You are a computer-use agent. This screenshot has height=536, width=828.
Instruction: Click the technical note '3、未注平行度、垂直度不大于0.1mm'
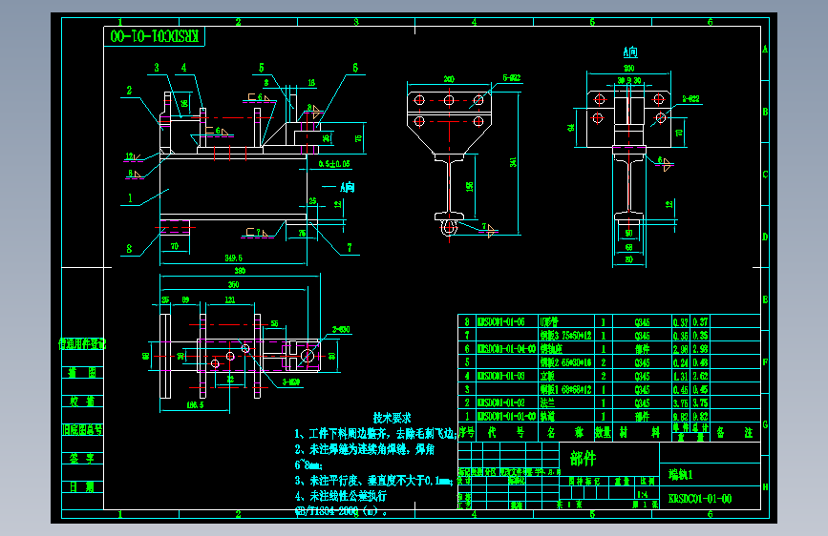[x=373, y=481]
